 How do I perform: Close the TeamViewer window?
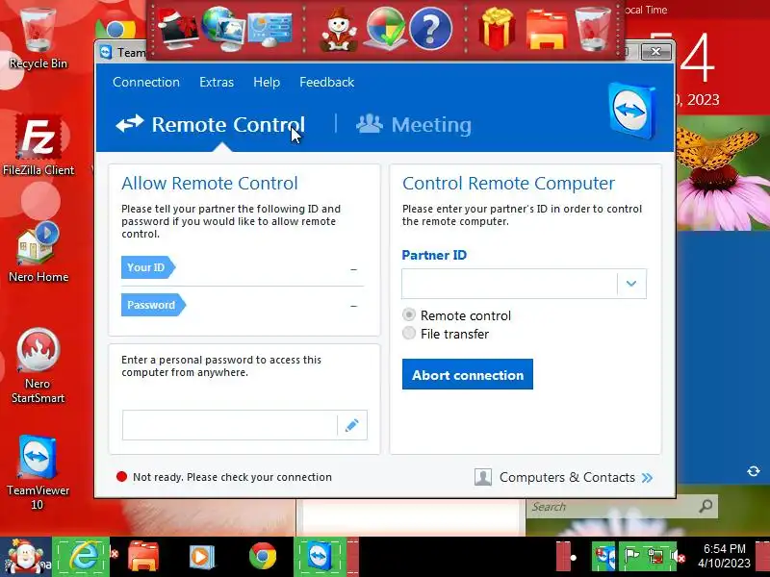pos(656,52)
